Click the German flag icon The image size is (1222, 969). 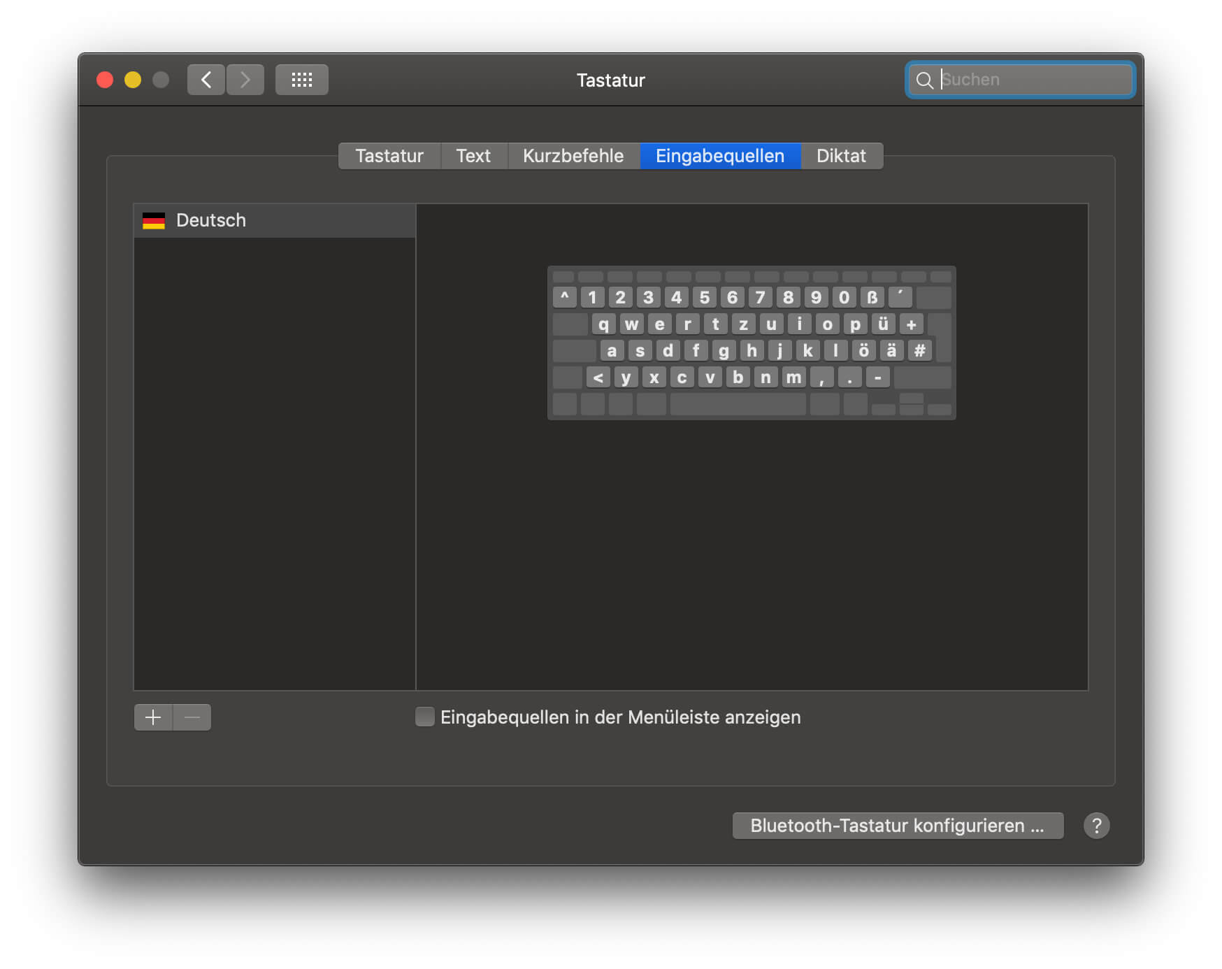pyautogui.click(x=154, y=221)
